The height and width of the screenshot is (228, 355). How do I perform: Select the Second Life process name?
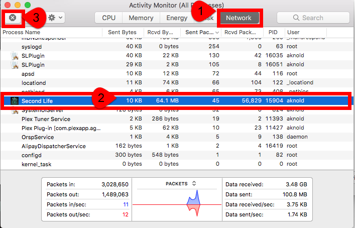click(x=37, y=101)
